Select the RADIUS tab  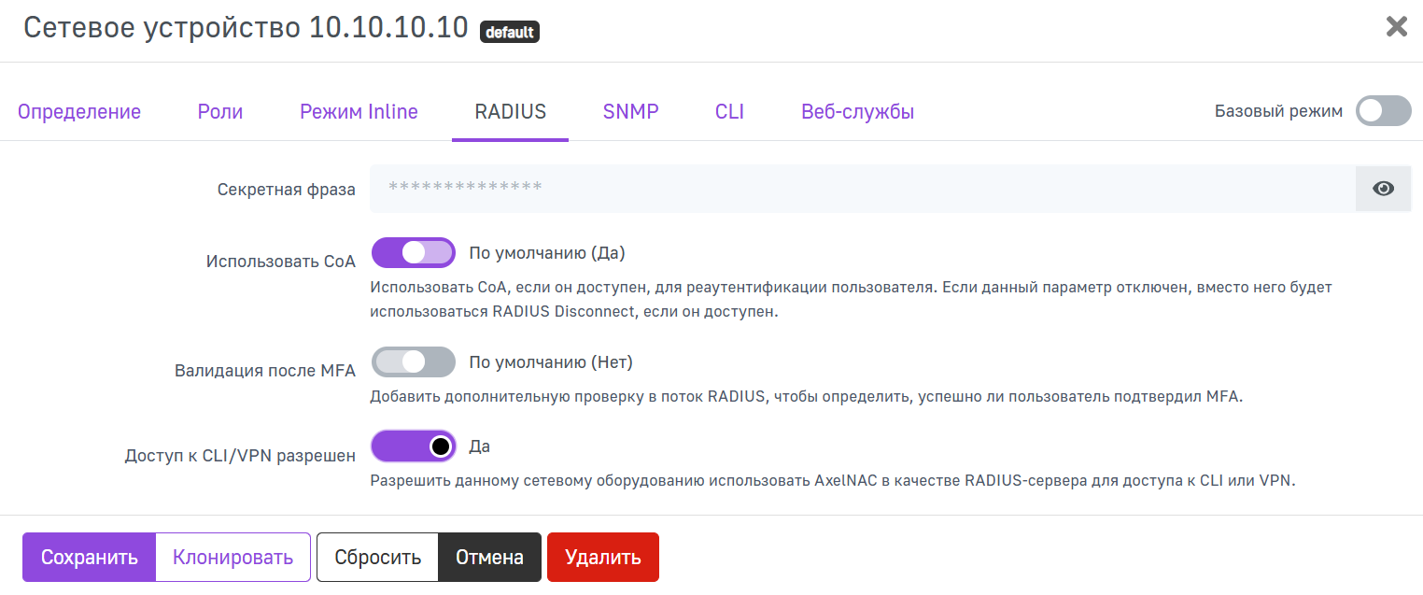click(510, 112)
